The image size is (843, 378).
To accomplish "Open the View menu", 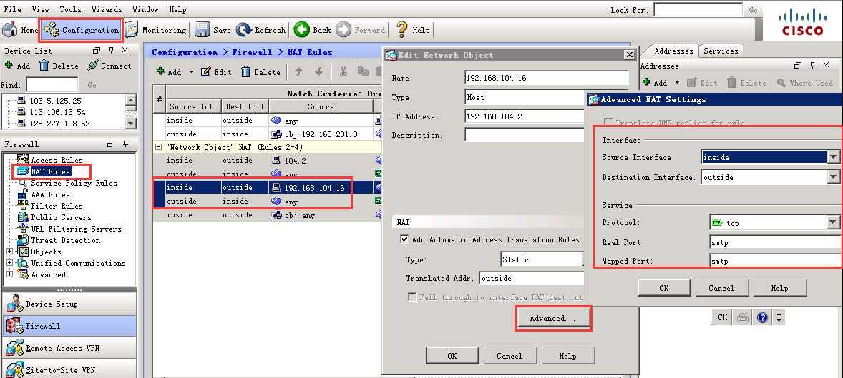I will pyautogui.click(x=40, y=9).
